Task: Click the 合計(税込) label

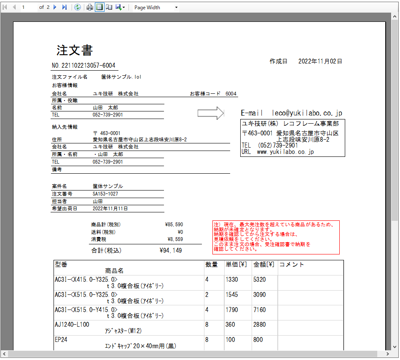Action: pyautogui.click(x=106, y=251)
